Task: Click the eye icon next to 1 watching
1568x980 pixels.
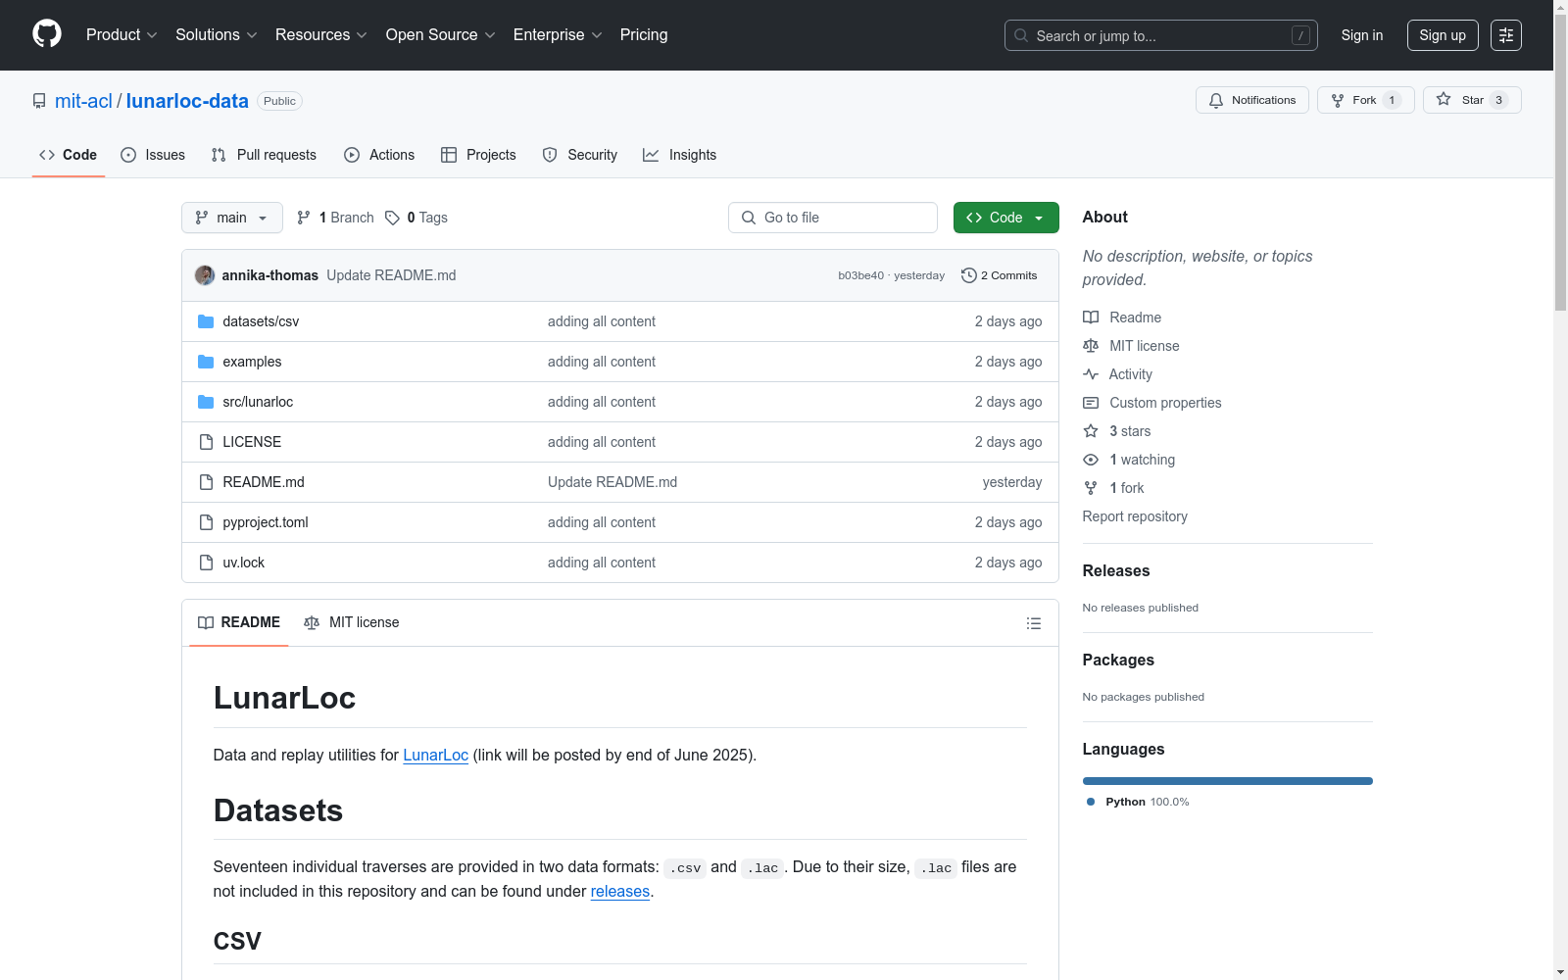Action: click(x=1091, y=460)
